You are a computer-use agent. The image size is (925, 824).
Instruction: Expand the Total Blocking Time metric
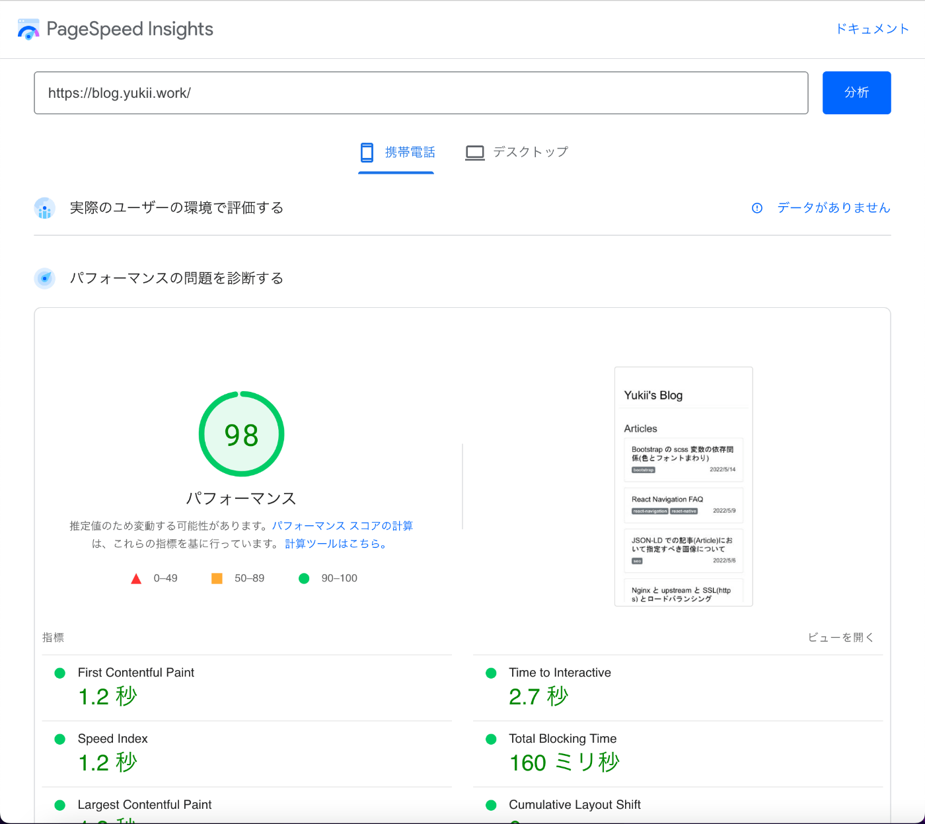point(562,738)
